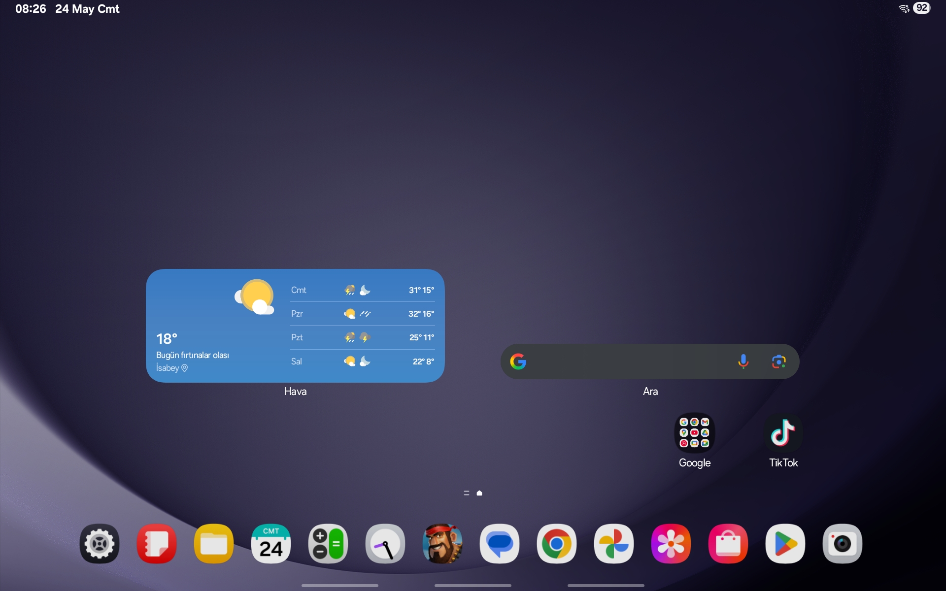Open the pink flower Gallery app
The height and width of the screenshot is (591, 946).
[671, 544]
